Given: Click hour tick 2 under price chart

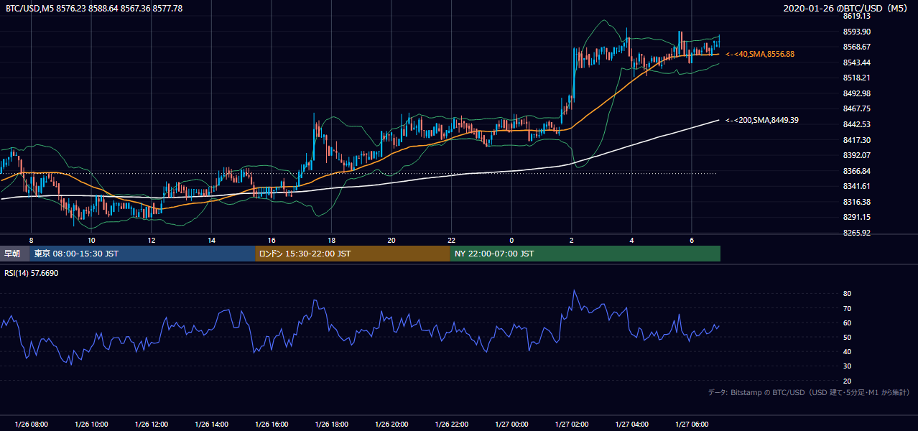Looking at the screenshot, I should click(572, 240).
